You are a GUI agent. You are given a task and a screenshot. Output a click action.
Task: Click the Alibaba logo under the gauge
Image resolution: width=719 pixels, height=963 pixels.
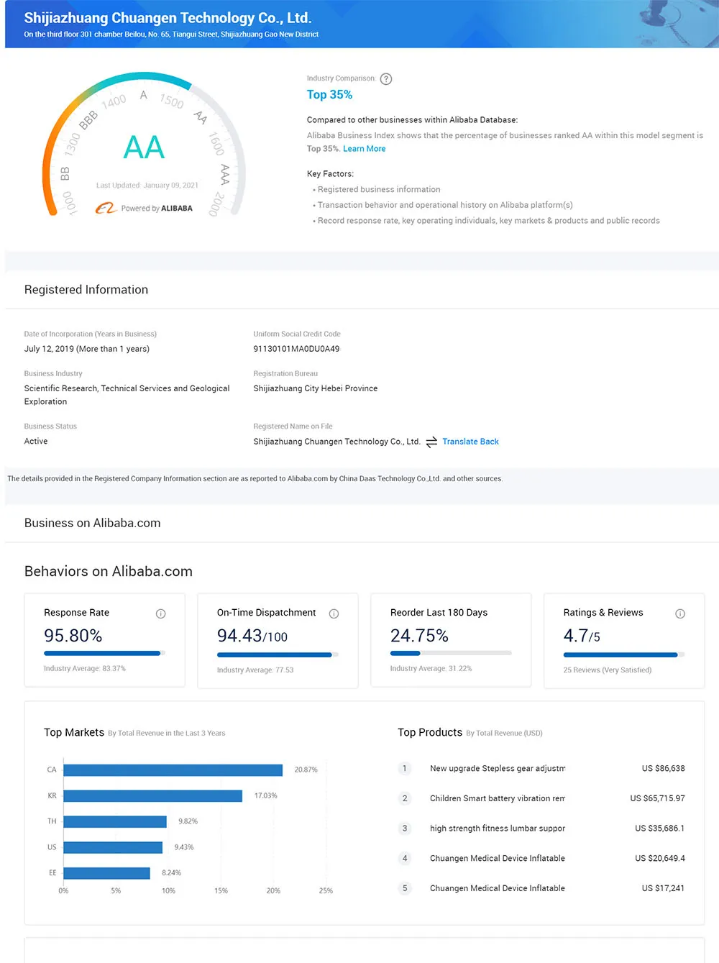(106, 209)
